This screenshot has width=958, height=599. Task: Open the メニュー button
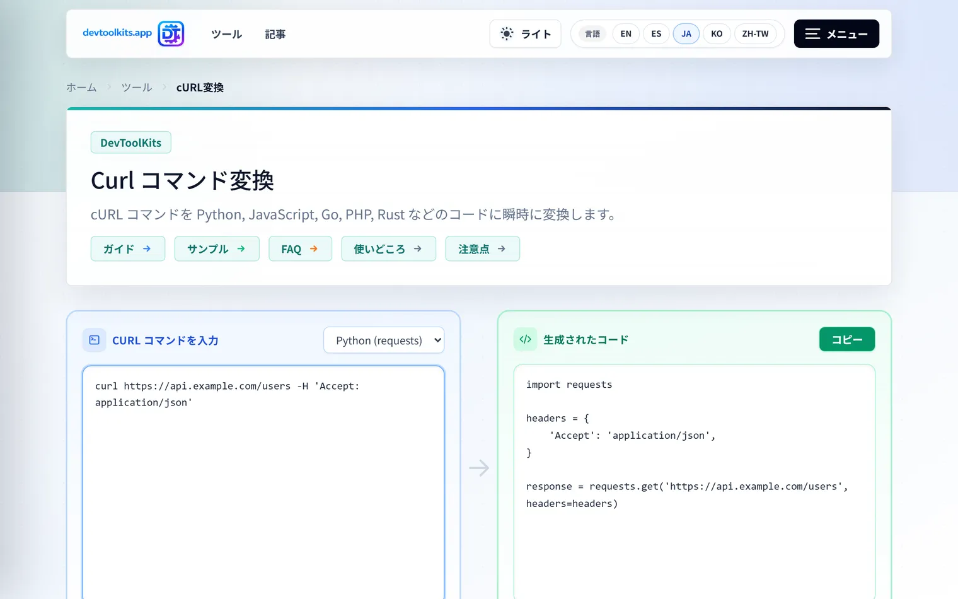point(836,34)
